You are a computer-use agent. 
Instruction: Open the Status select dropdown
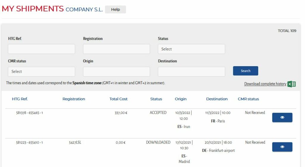click(192, 49)
